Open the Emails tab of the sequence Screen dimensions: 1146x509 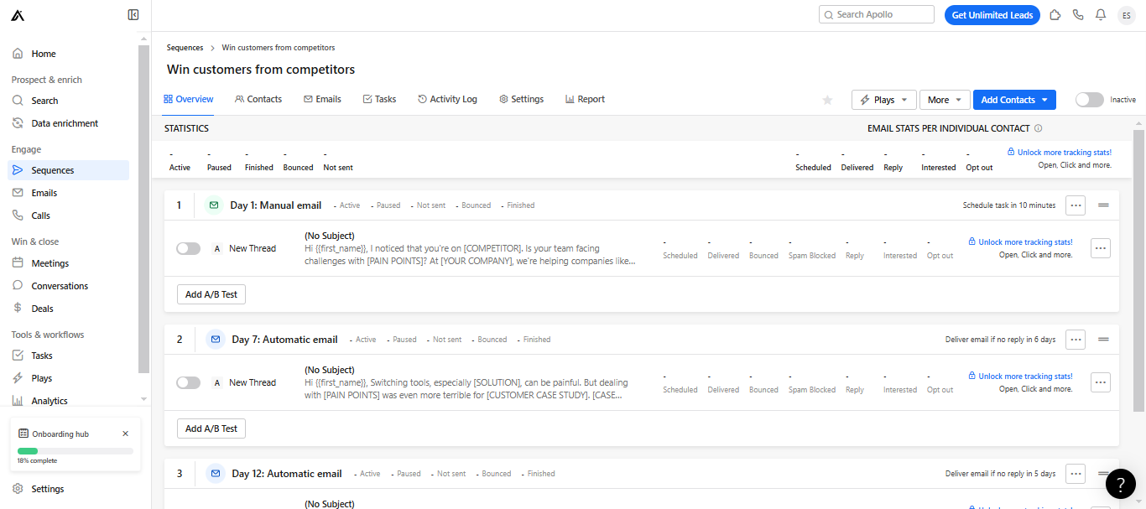click(x=322, y=99)
